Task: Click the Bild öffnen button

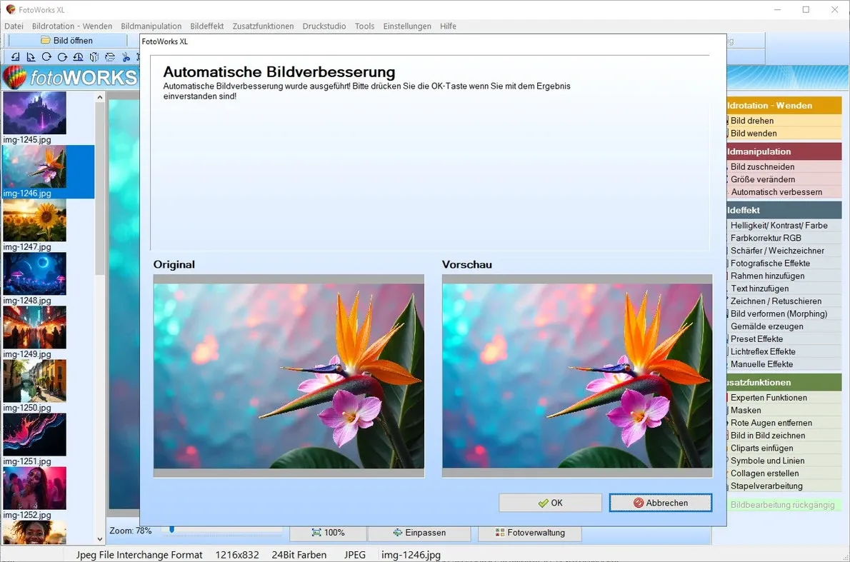Action: (66, 41)
